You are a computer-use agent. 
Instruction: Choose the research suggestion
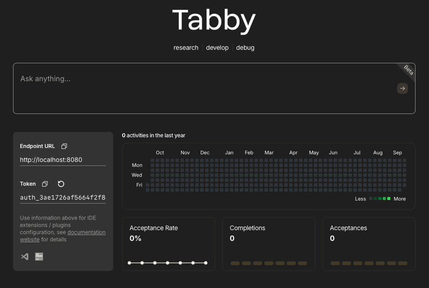[x=186, y=48]
